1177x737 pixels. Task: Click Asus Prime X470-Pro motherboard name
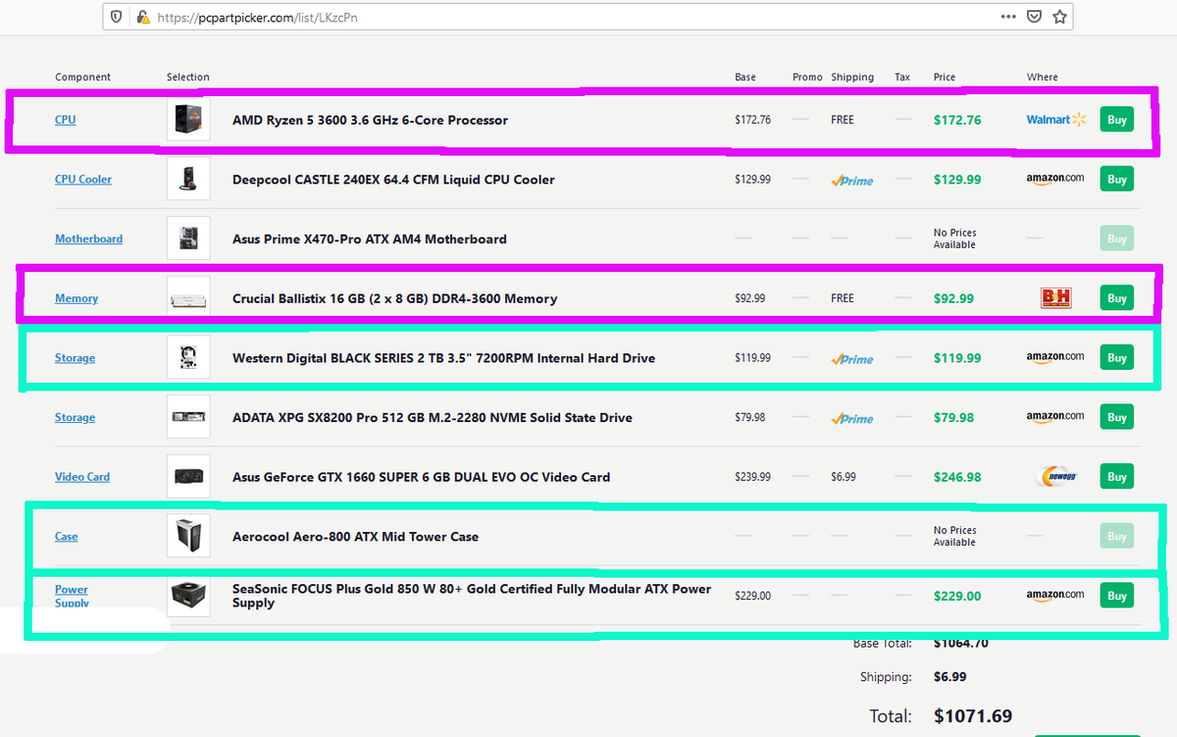click(370, 238)
